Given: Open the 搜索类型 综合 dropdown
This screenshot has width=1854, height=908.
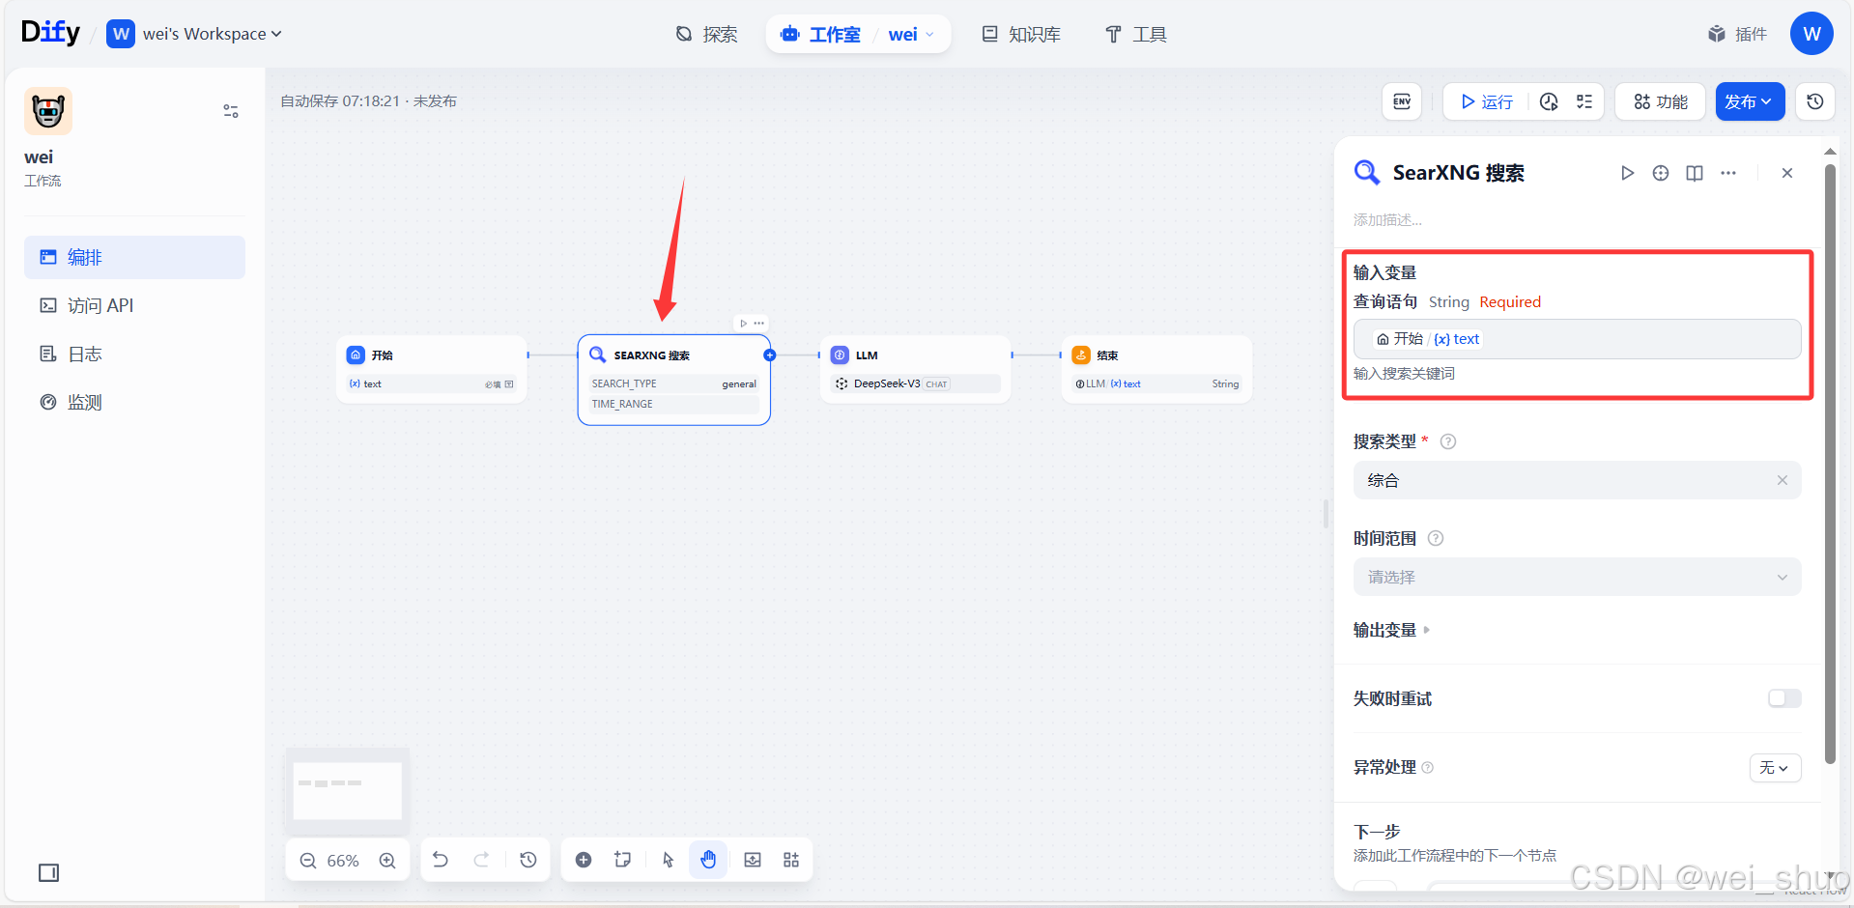Looking at the screenshot, I should point(1577,480).
